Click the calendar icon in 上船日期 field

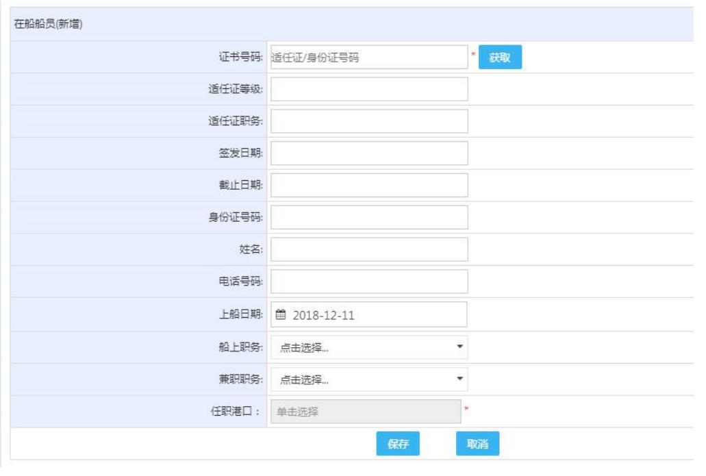280,315
